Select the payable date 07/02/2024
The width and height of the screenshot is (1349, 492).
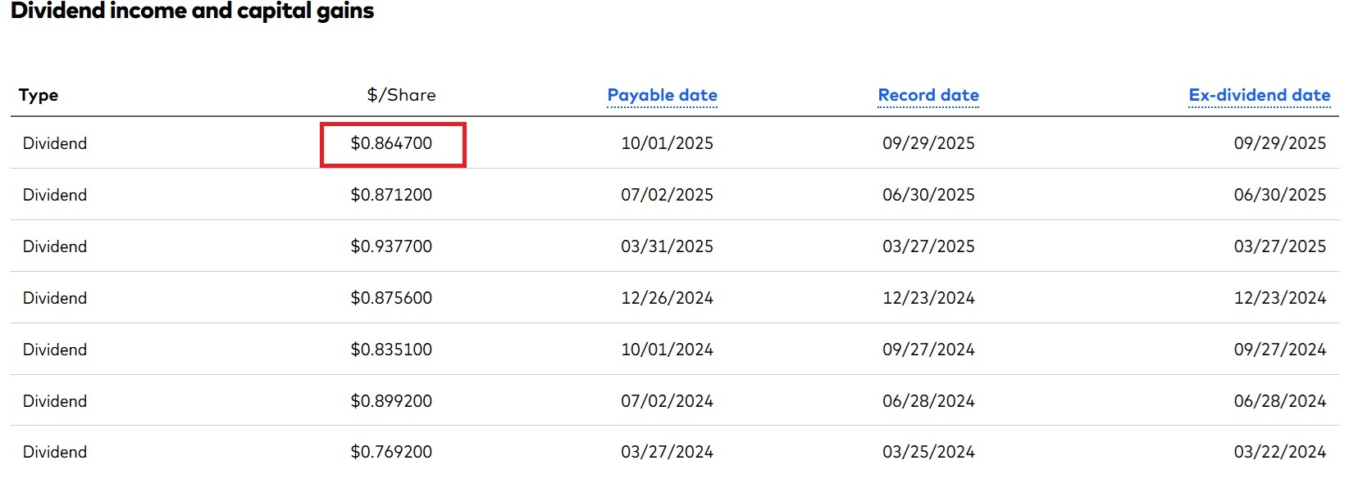pos(667,401)
